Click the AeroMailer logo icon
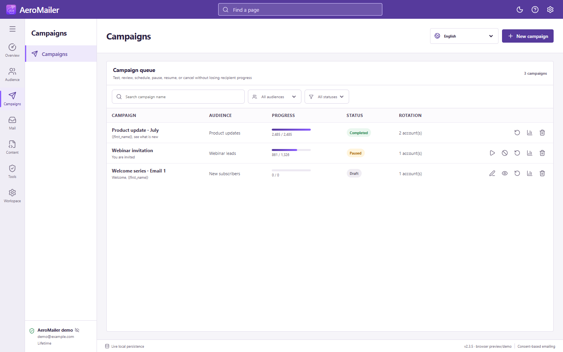This screenshot has height=352, width=563. [x=11, y=9]
